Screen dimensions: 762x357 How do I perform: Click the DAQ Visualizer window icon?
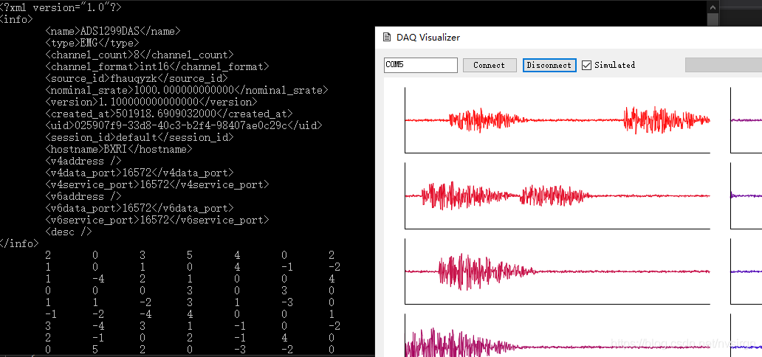click(387, 38)
